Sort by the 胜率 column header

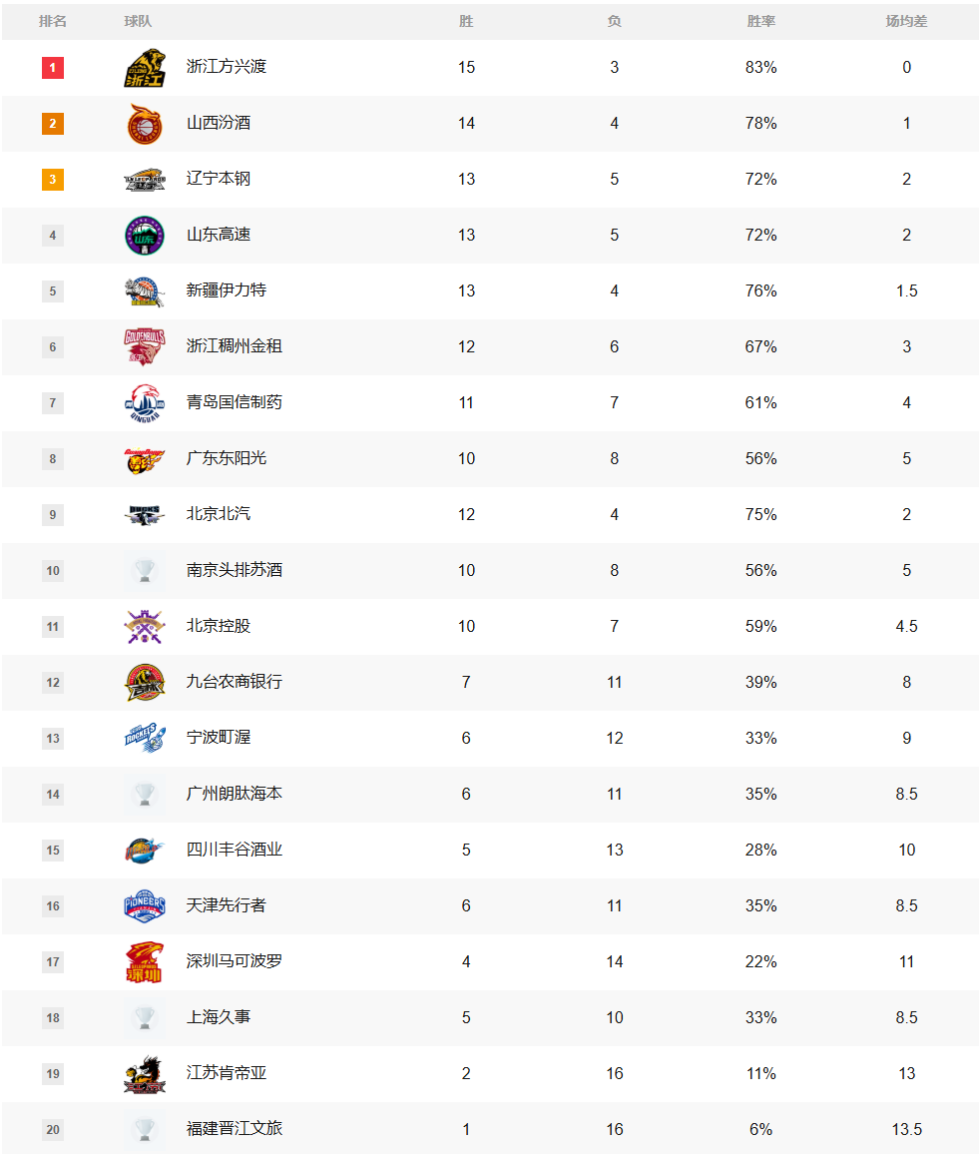[x=761, y=21]
